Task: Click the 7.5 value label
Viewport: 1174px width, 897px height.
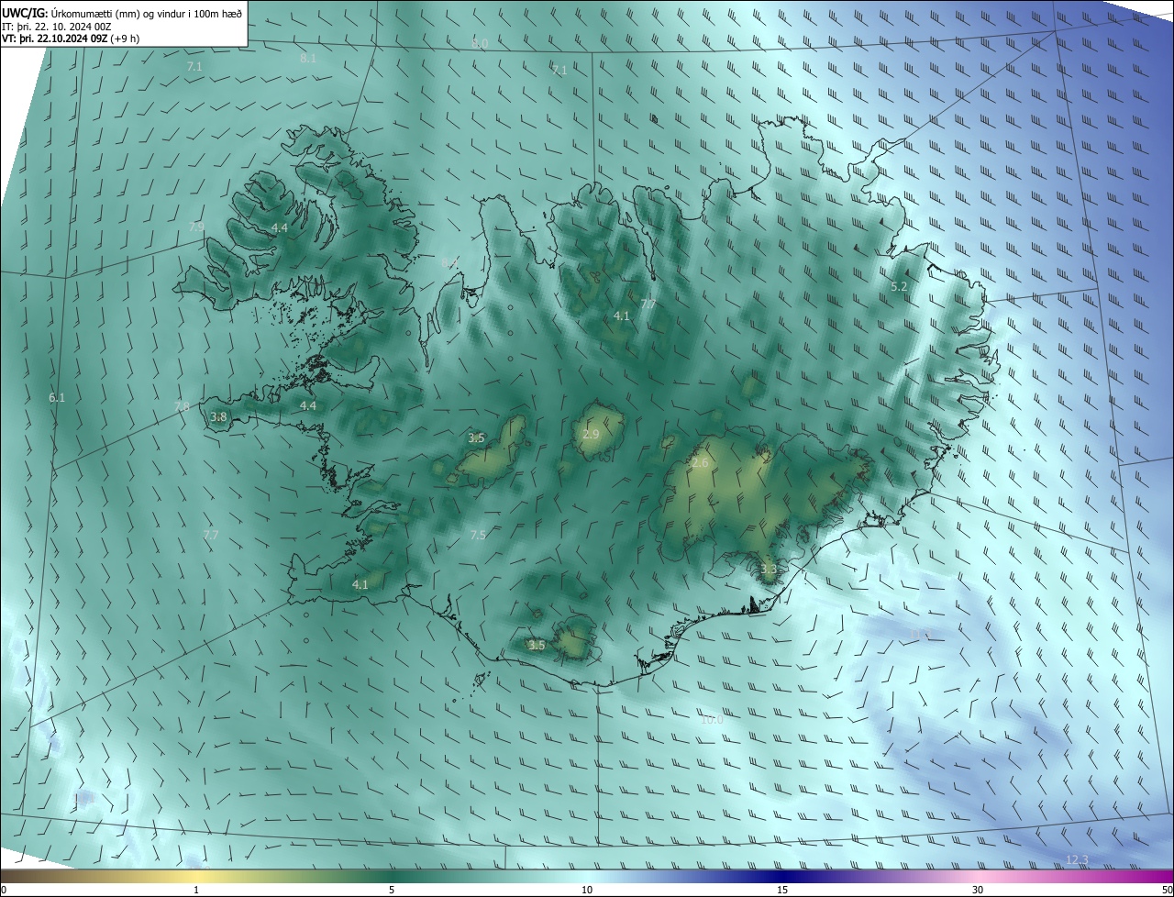Action: [x=478, y=536]
